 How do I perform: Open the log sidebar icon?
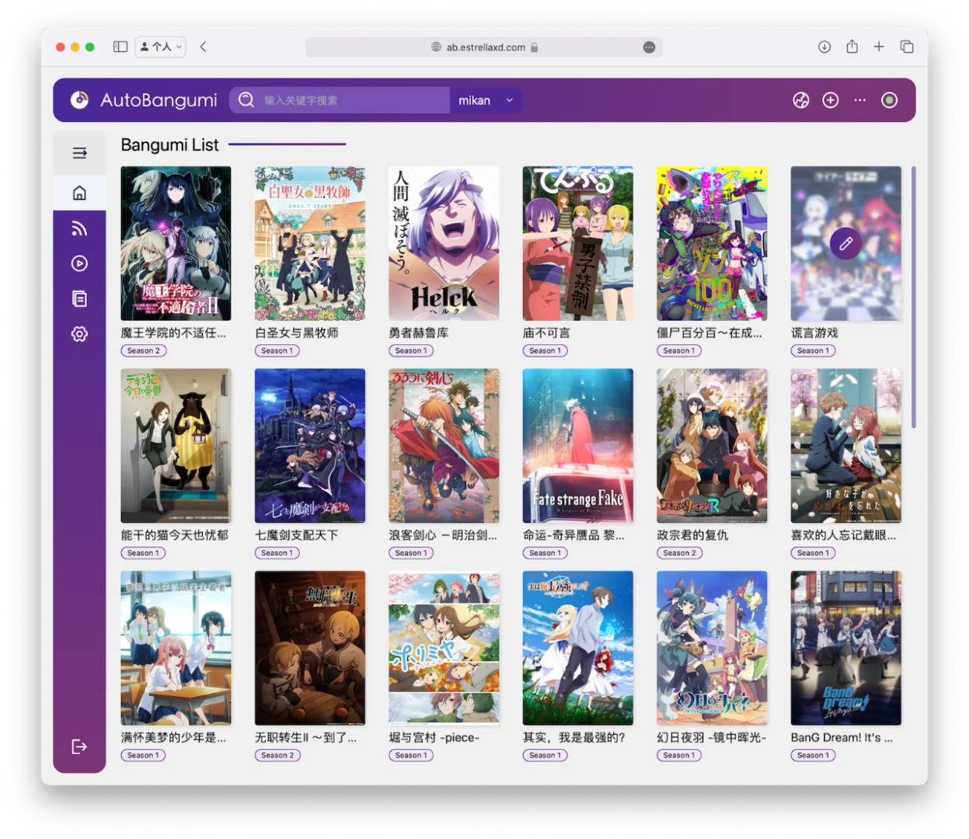[79, 299]
